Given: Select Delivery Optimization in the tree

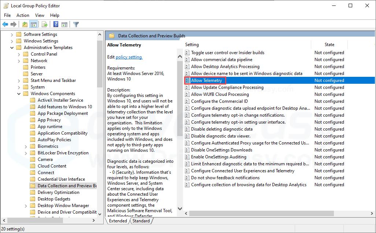Looking at the screenshot, I should point(58,192).
